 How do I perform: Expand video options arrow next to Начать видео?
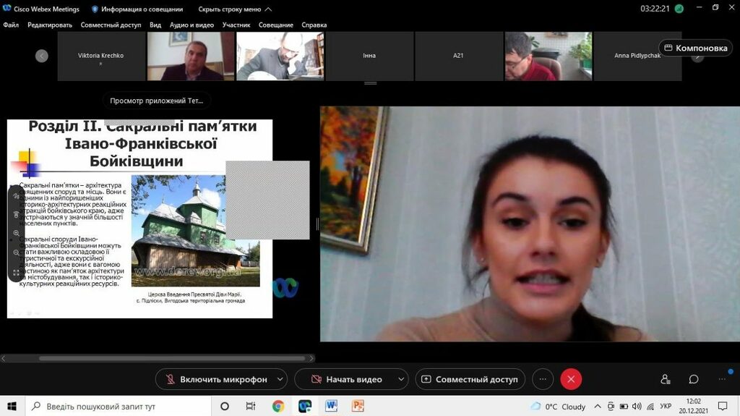pyautogui.click(x=400, y=379)
